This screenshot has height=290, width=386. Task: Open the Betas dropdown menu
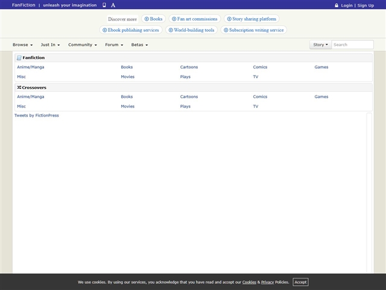[139, 45]
